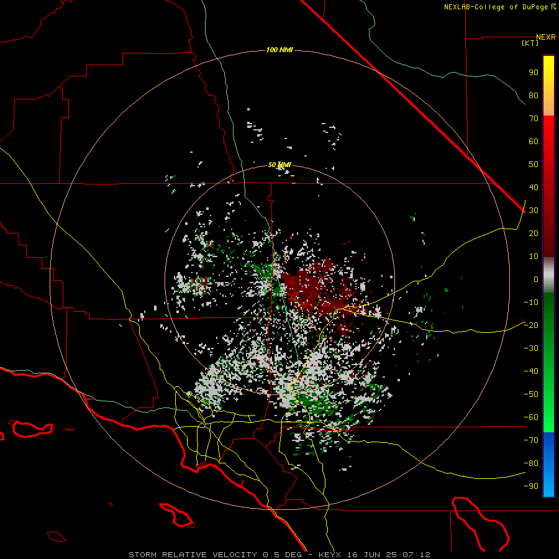Viewport: 559px width, 559px height.
Task: Click the 90 value on velocity scale
Action: point(534,73)
